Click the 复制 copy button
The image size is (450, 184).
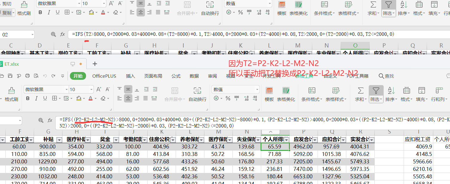[x=7, y=13]
